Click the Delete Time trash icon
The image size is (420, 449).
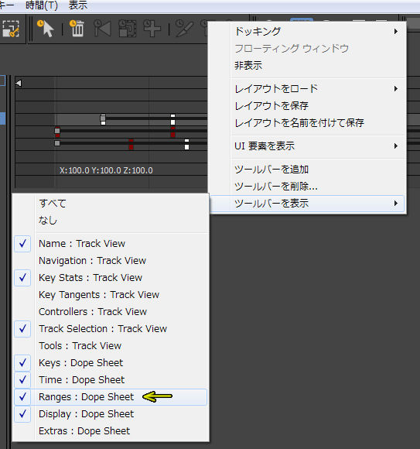[77, 29]
